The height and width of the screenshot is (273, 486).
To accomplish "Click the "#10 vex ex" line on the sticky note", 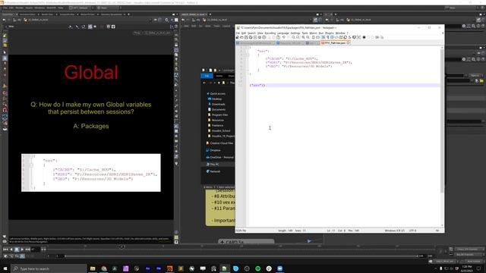I will (224, 202).
